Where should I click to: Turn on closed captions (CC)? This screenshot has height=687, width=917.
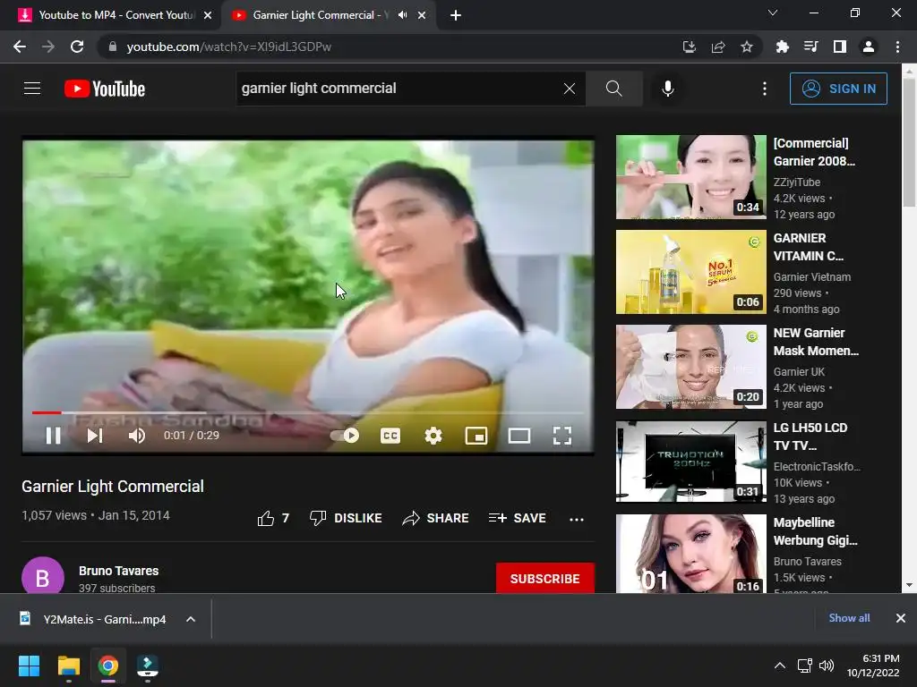click(x=390, y=436)
